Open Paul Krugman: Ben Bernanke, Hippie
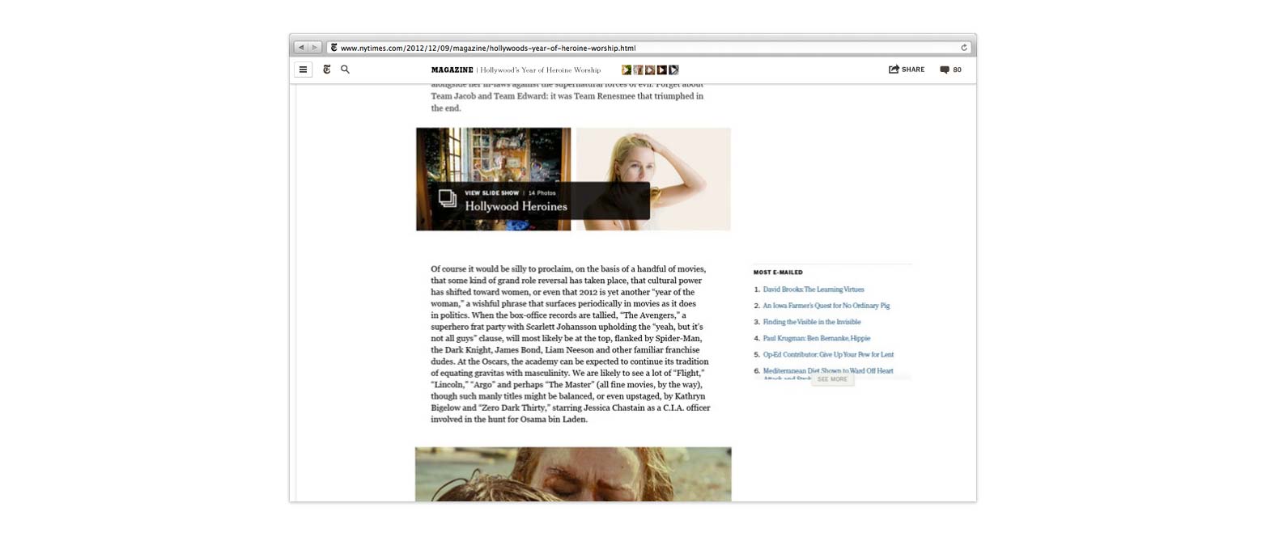The height and width of the screenshot is (541, 1266). [x=816, y=338]
